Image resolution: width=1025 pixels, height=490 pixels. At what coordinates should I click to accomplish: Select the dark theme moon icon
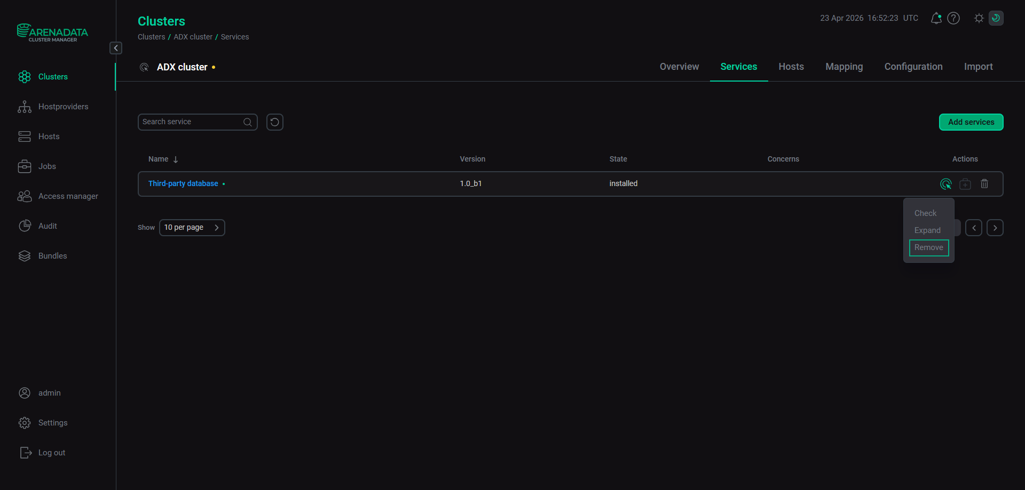996,18
